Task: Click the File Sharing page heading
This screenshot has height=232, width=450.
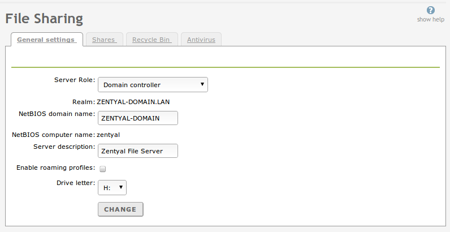Action: (44, 19)
